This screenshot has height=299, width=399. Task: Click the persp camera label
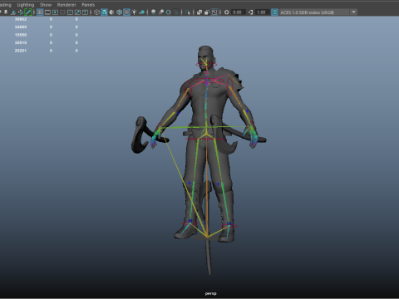pos(210,293)
